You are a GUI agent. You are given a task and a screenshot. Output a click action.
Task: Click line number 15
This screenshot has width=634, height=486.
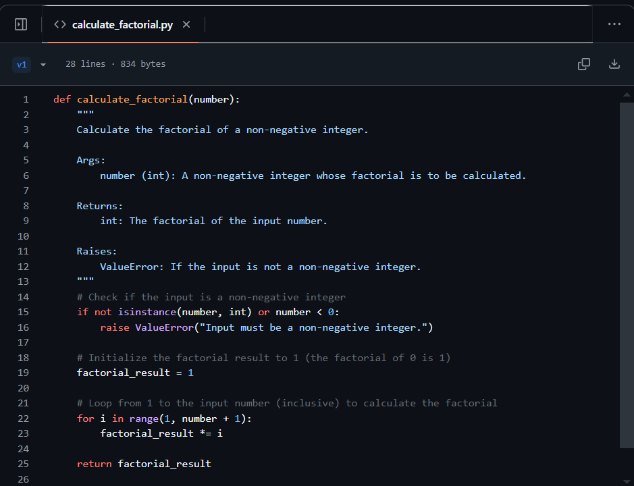(24, 312)
